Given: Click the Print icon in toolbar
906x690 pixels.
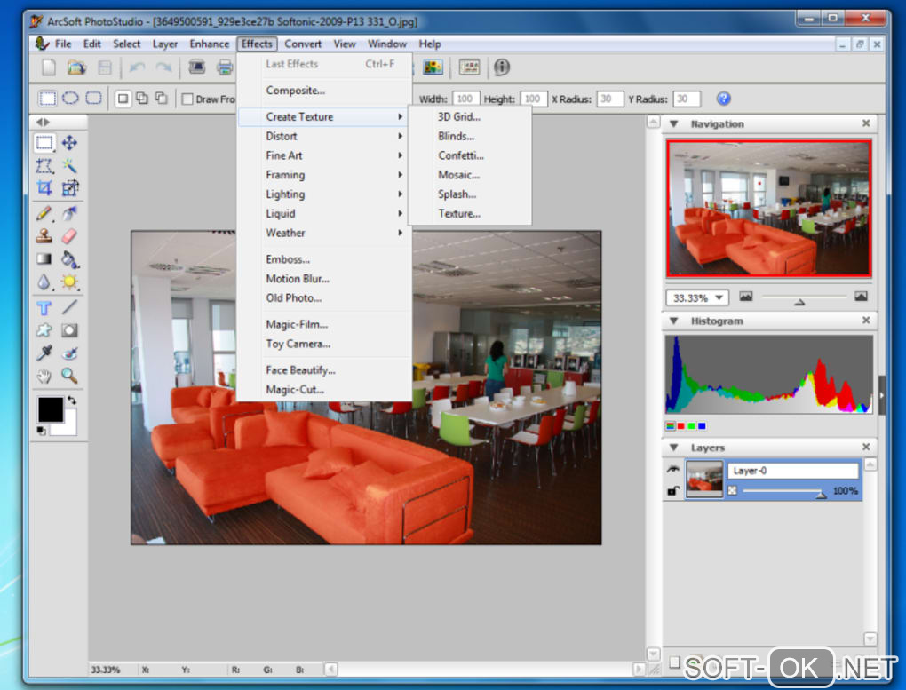Looking at the screenshot, I should click(224, 67).
